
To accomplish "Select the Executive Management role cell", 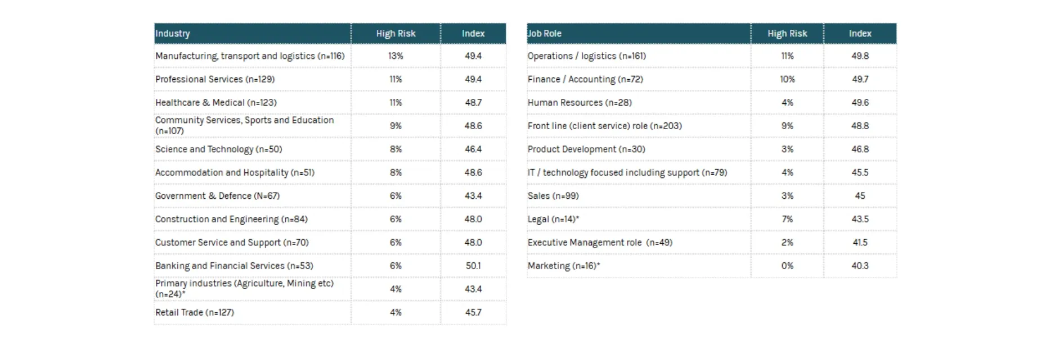I will click(x=600, y=243).
